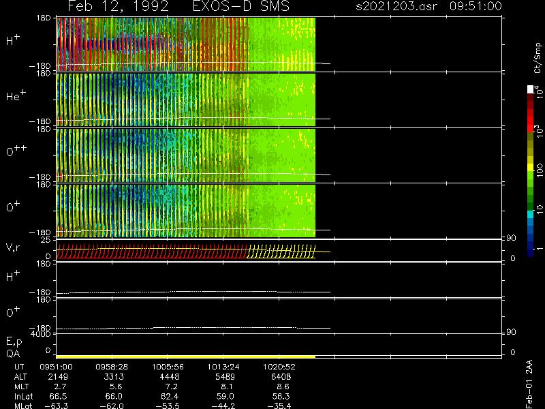Click altitude value "2149"
Viewport: 545px width, 409px height.
coord(58,377)
